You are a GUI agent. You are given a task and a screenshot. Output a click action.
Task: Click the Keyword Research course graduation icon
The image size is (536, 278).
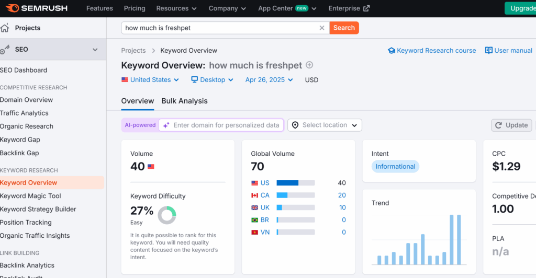click(x=392, y=51)
